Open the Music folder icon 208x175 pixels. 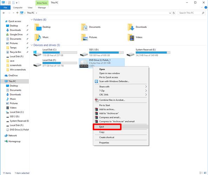coord(38,37)
